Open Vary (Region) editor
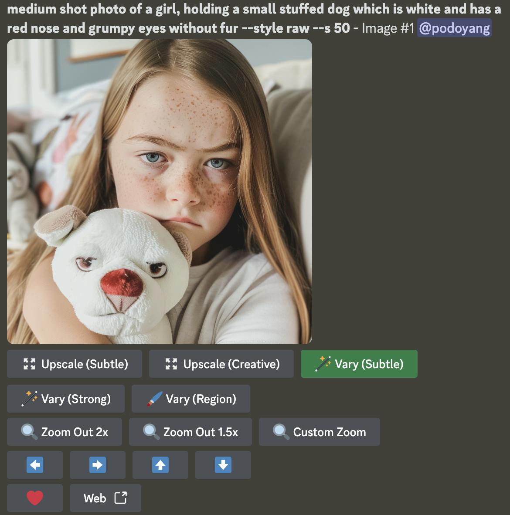Viewport: 510px width, 515px height. point(190,399)
